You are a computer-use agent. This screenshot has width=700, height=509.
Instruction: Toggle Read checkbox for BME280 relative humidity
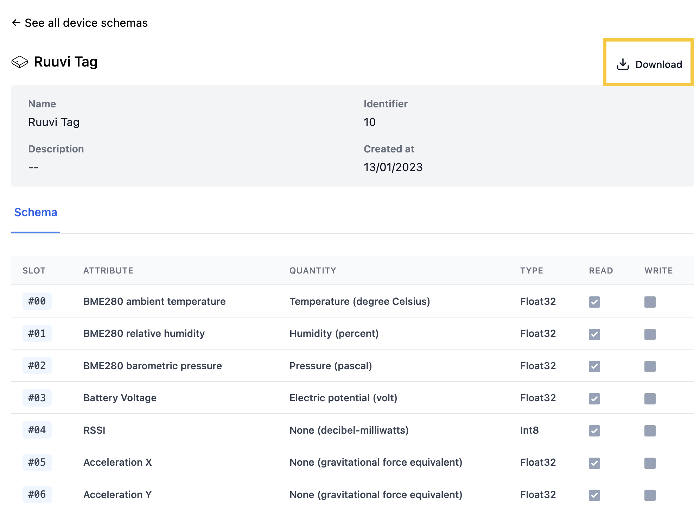point(594,334)
